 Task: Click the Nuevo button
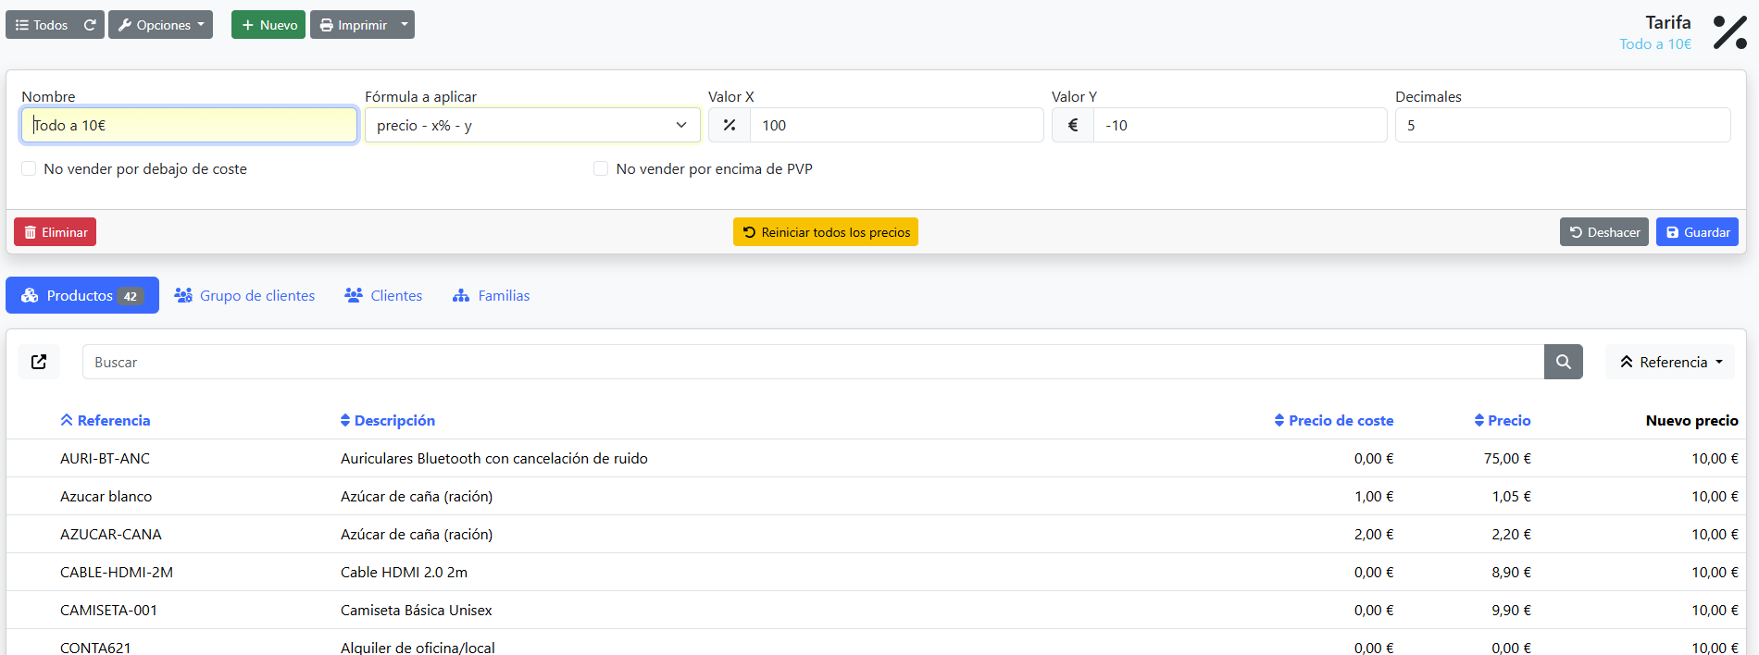pos(268,25)
